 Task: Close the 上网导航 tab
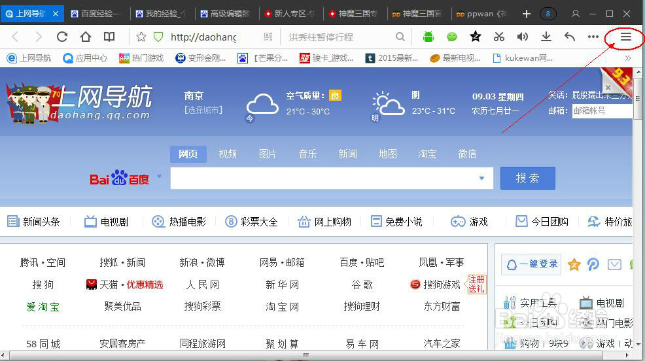pyautogui.click(x=56, y=14)
